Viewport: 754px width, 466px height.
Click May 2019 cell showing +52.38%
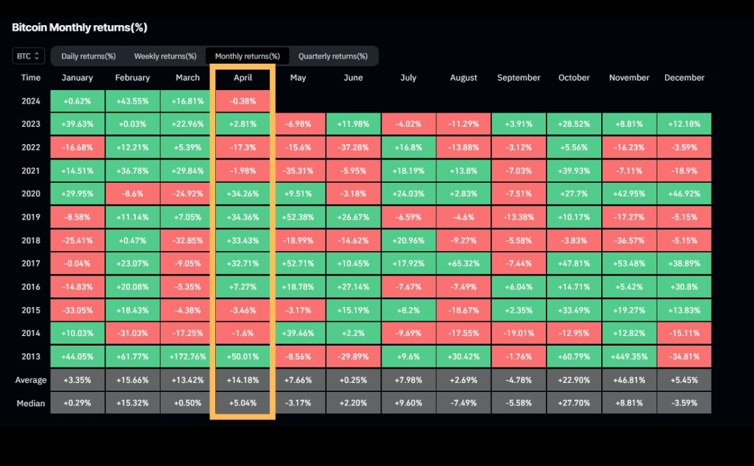(298, 217)
